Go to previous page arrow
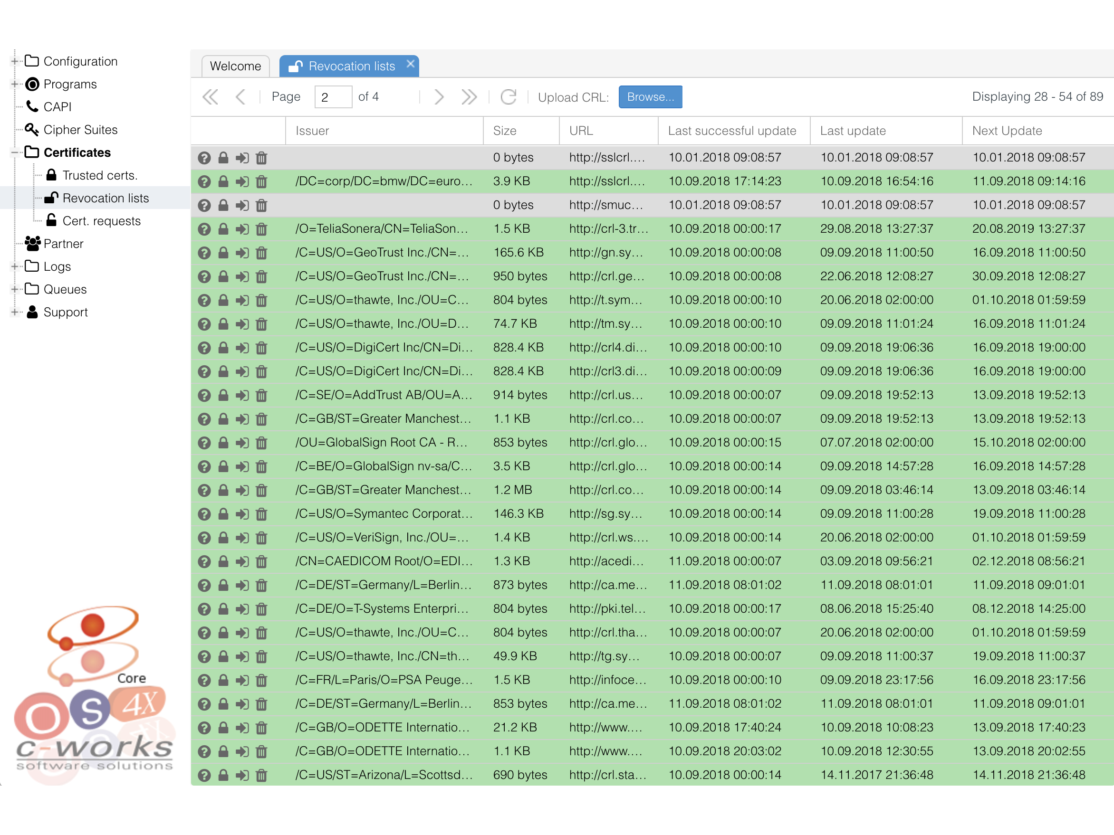The width and height of the screenshot is (1114, 835). pos(241,96)
